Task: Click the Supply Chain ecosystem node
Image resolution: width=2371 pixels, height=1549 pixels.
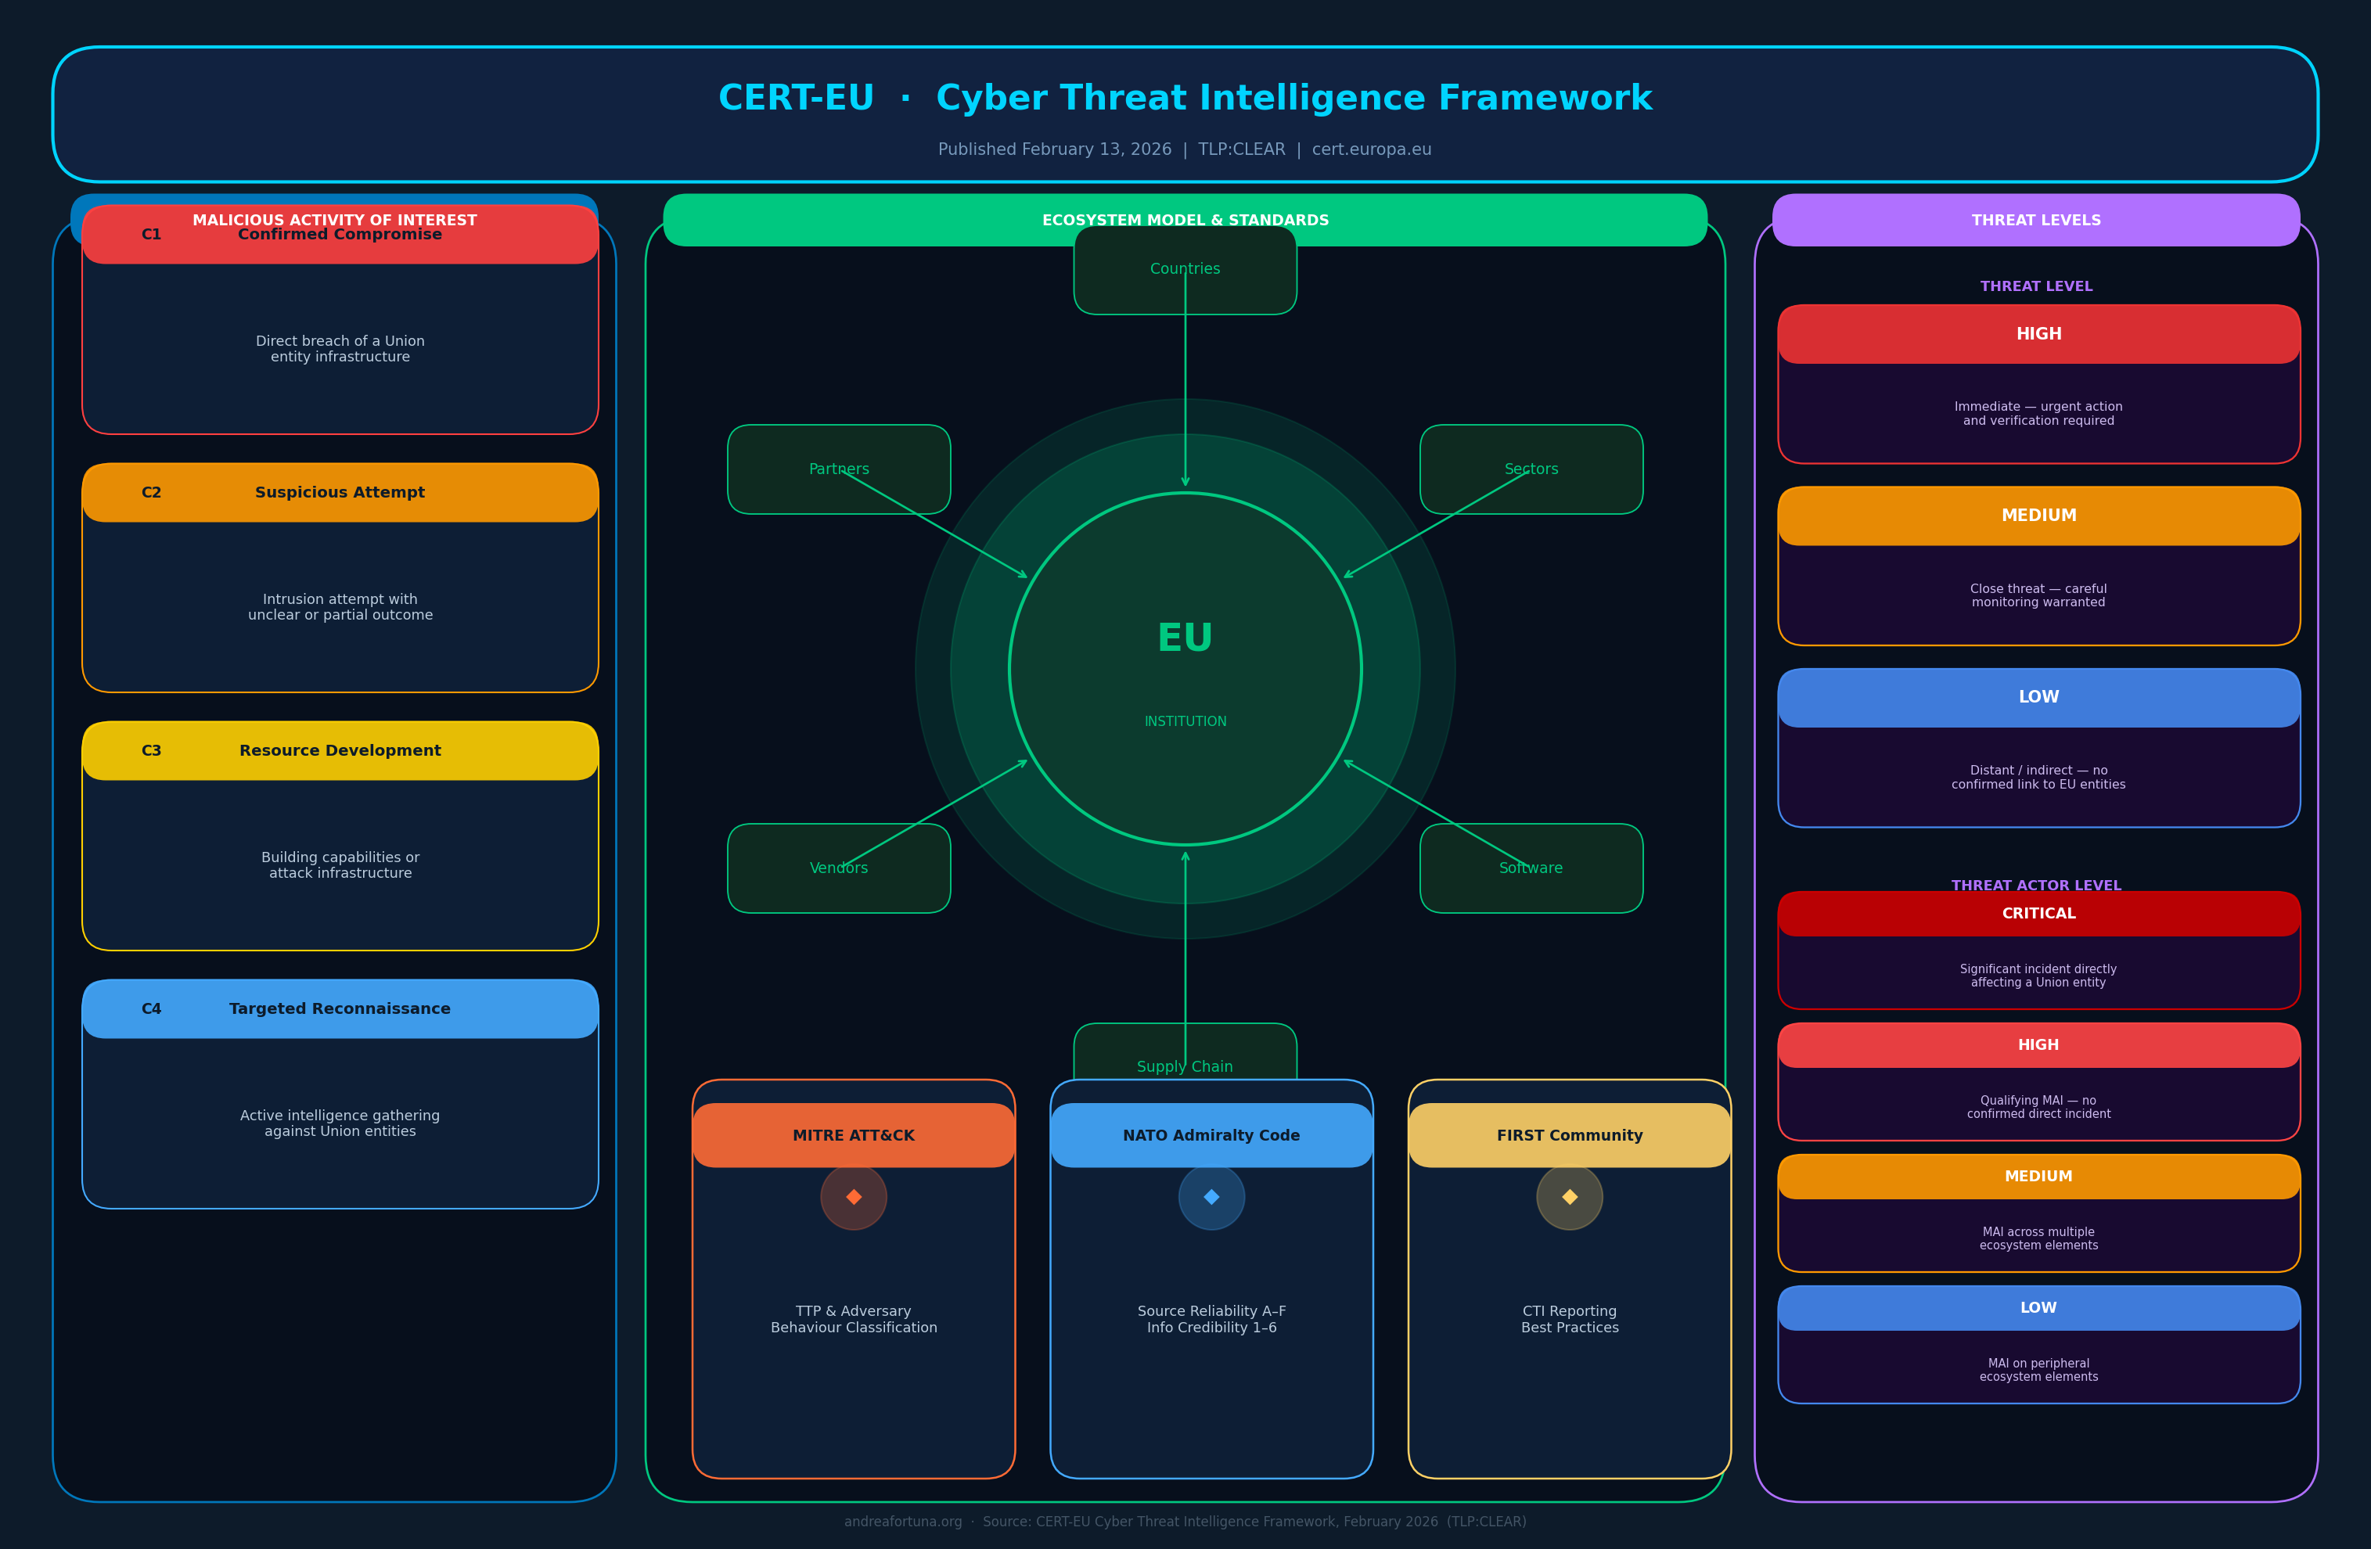Action: click(1185, 1066)
